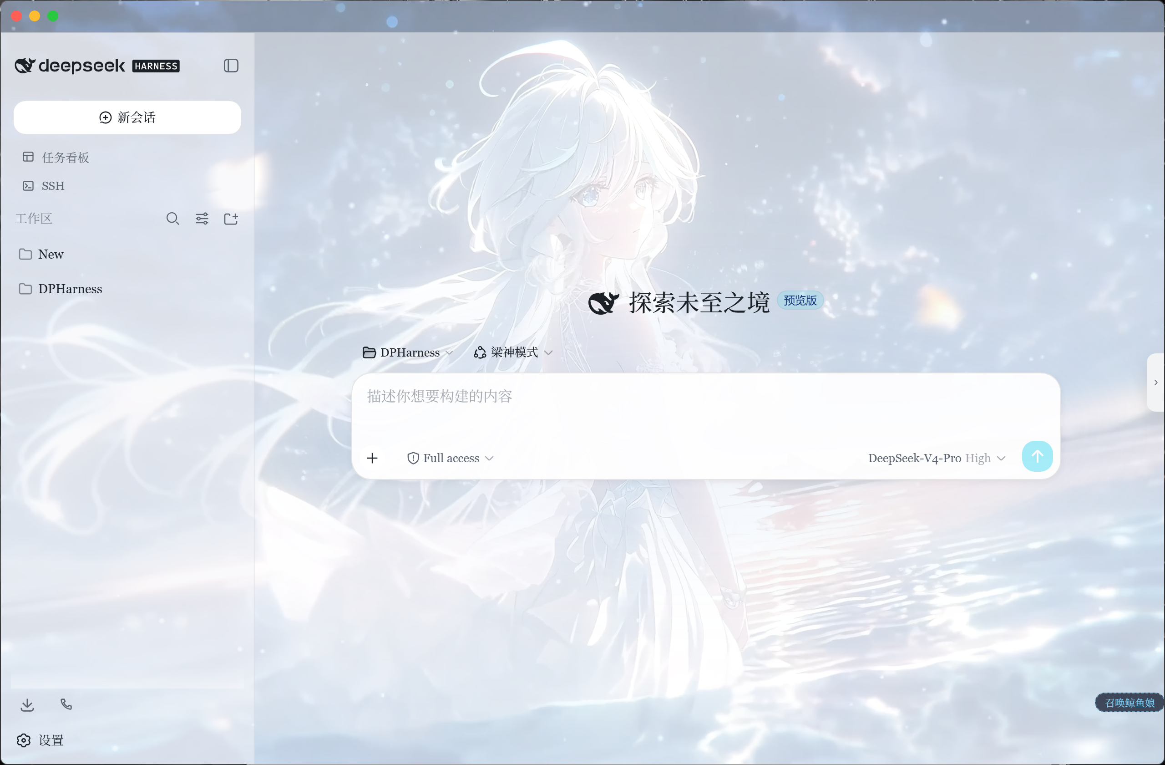This screenshot has height=765, width=1165.
Task: Click the 召唤鲸鱼娘 button
Action: click(x=1129, y=703)
